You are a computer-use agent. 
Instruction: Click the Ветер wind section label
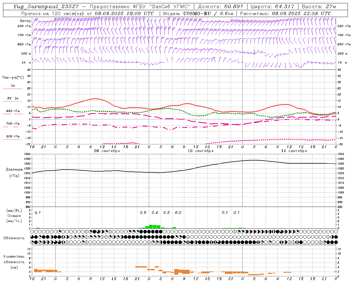click(25, 21)
